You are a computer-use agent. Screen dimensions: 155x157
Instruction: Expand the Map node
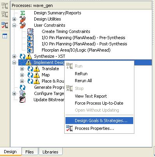pyautogui.click(x=22, y=75)
